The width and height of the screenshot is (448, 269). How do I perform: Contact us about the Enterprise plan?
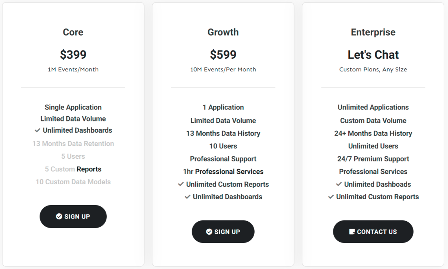click(373, 232)
